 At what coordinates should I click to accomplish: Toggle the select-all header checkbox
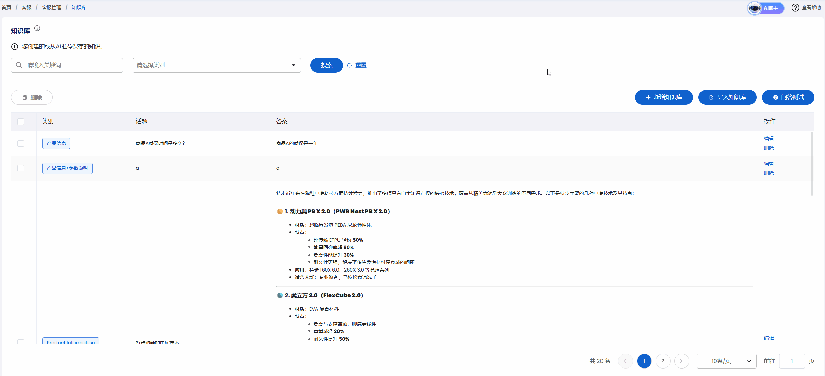(21, 121)
